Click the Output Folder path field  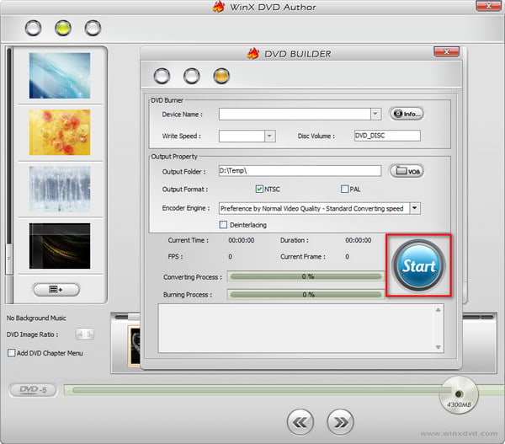300,171
